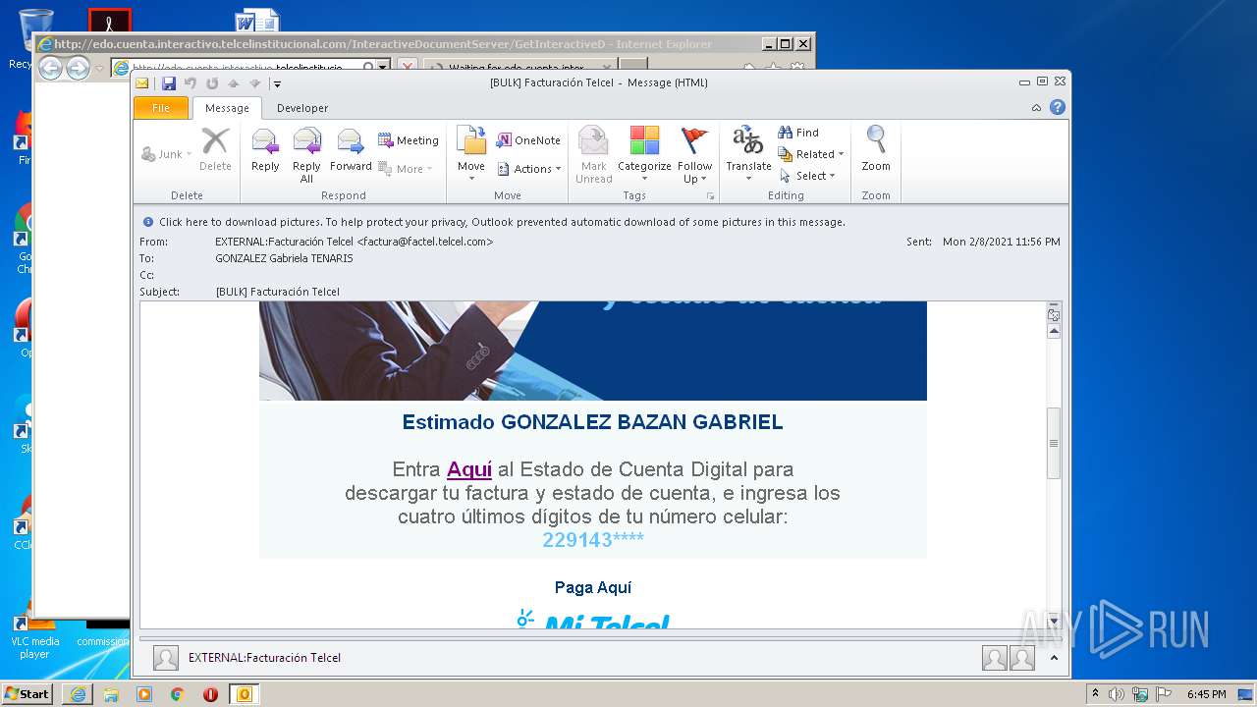The width and height of the screenshot is (1257, 707).
Task: Open the Follow Up flag menu
Action: [x=694, y=154]
